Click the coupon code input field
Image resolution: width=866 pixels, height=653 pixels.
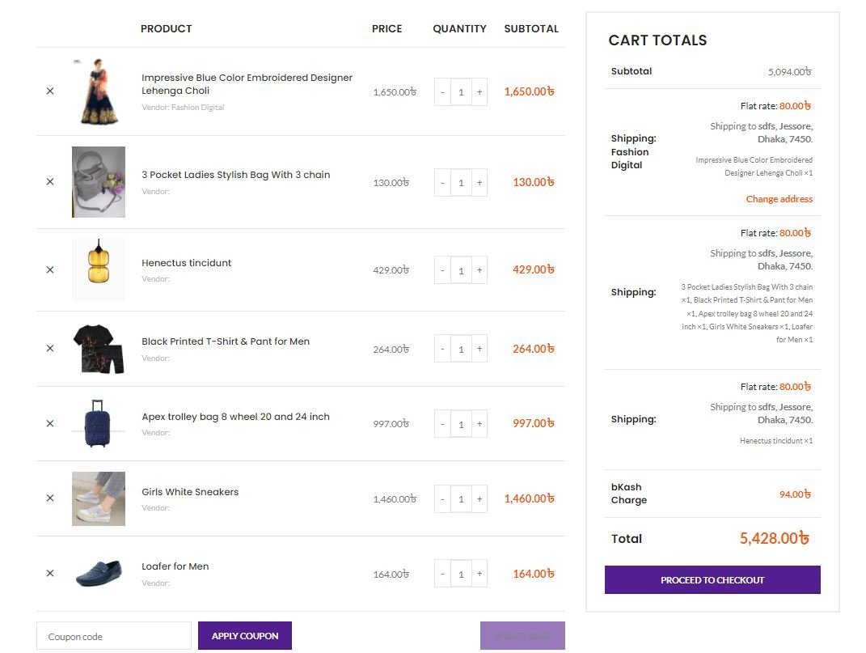tap(113, 636)
